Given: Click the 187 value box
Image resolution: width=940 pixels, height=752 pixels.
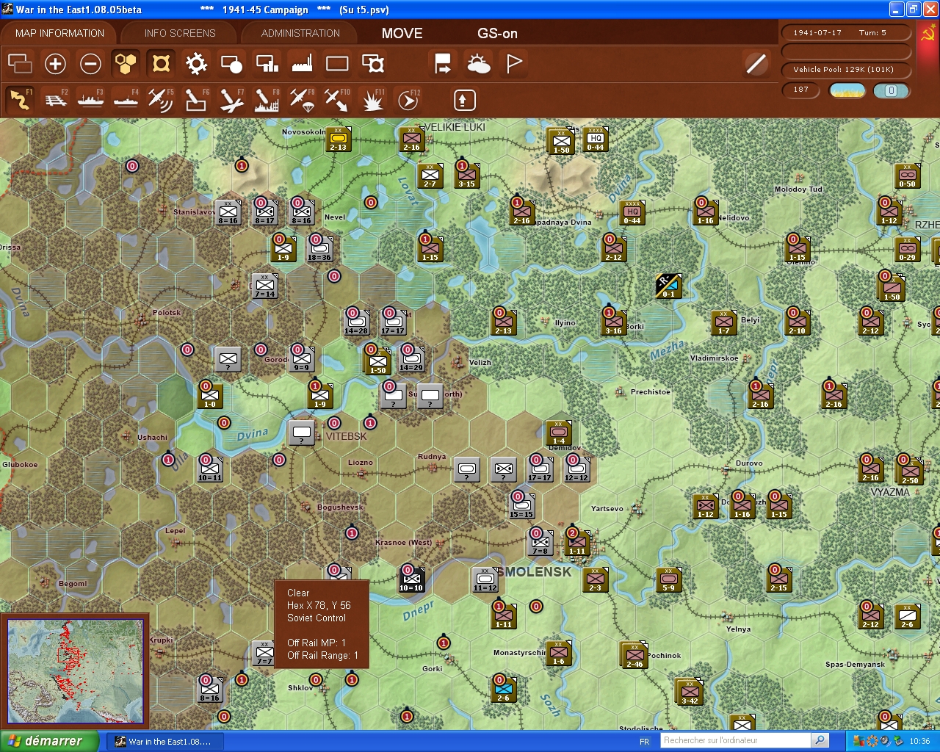Looking at the screenshot, I should click(x=801, y=90).
